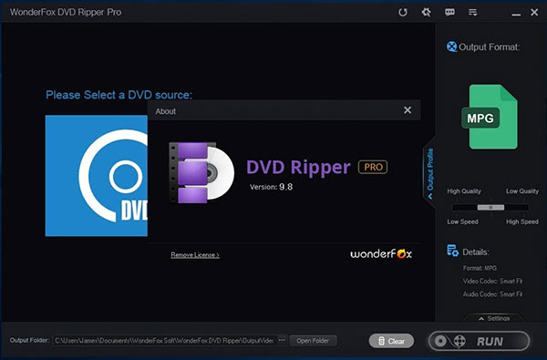Browse output folder with the ellipsis button
547x360 pixels.
(282, 340)
